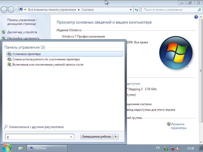Click the system rating недоступна link
This screenshot has width=203, height=152.
133,84
